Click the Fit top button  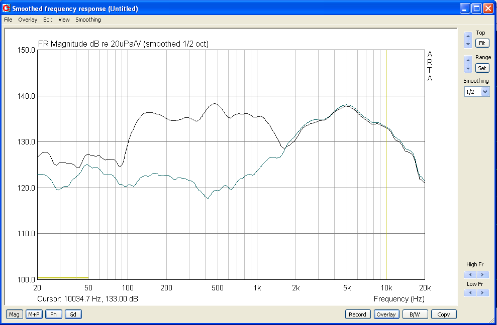[x=482, y=43]
